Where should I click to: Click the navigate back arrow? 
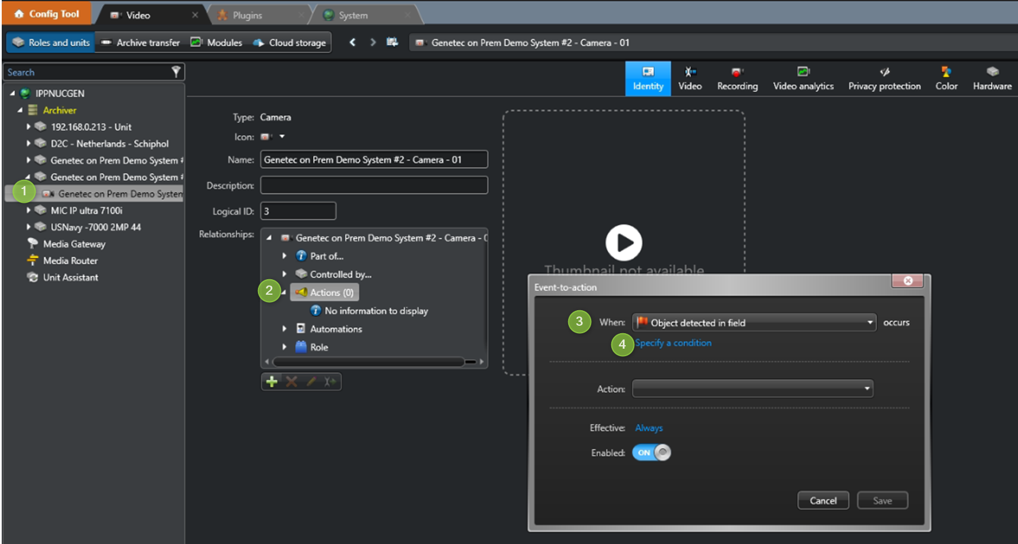pos(353,43)
